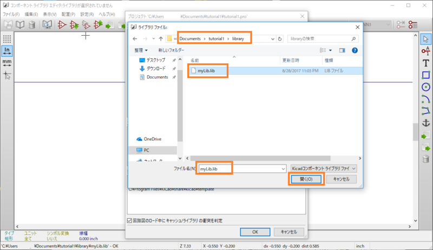The height and width of the screenshot is (250, 433).
Task: Open the 編集(E) menu
Action: (x=31, y=14)
